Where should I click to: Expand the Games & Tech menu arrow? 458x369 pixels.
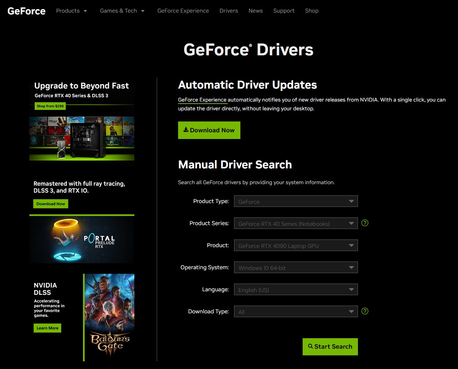pos(143,11)
